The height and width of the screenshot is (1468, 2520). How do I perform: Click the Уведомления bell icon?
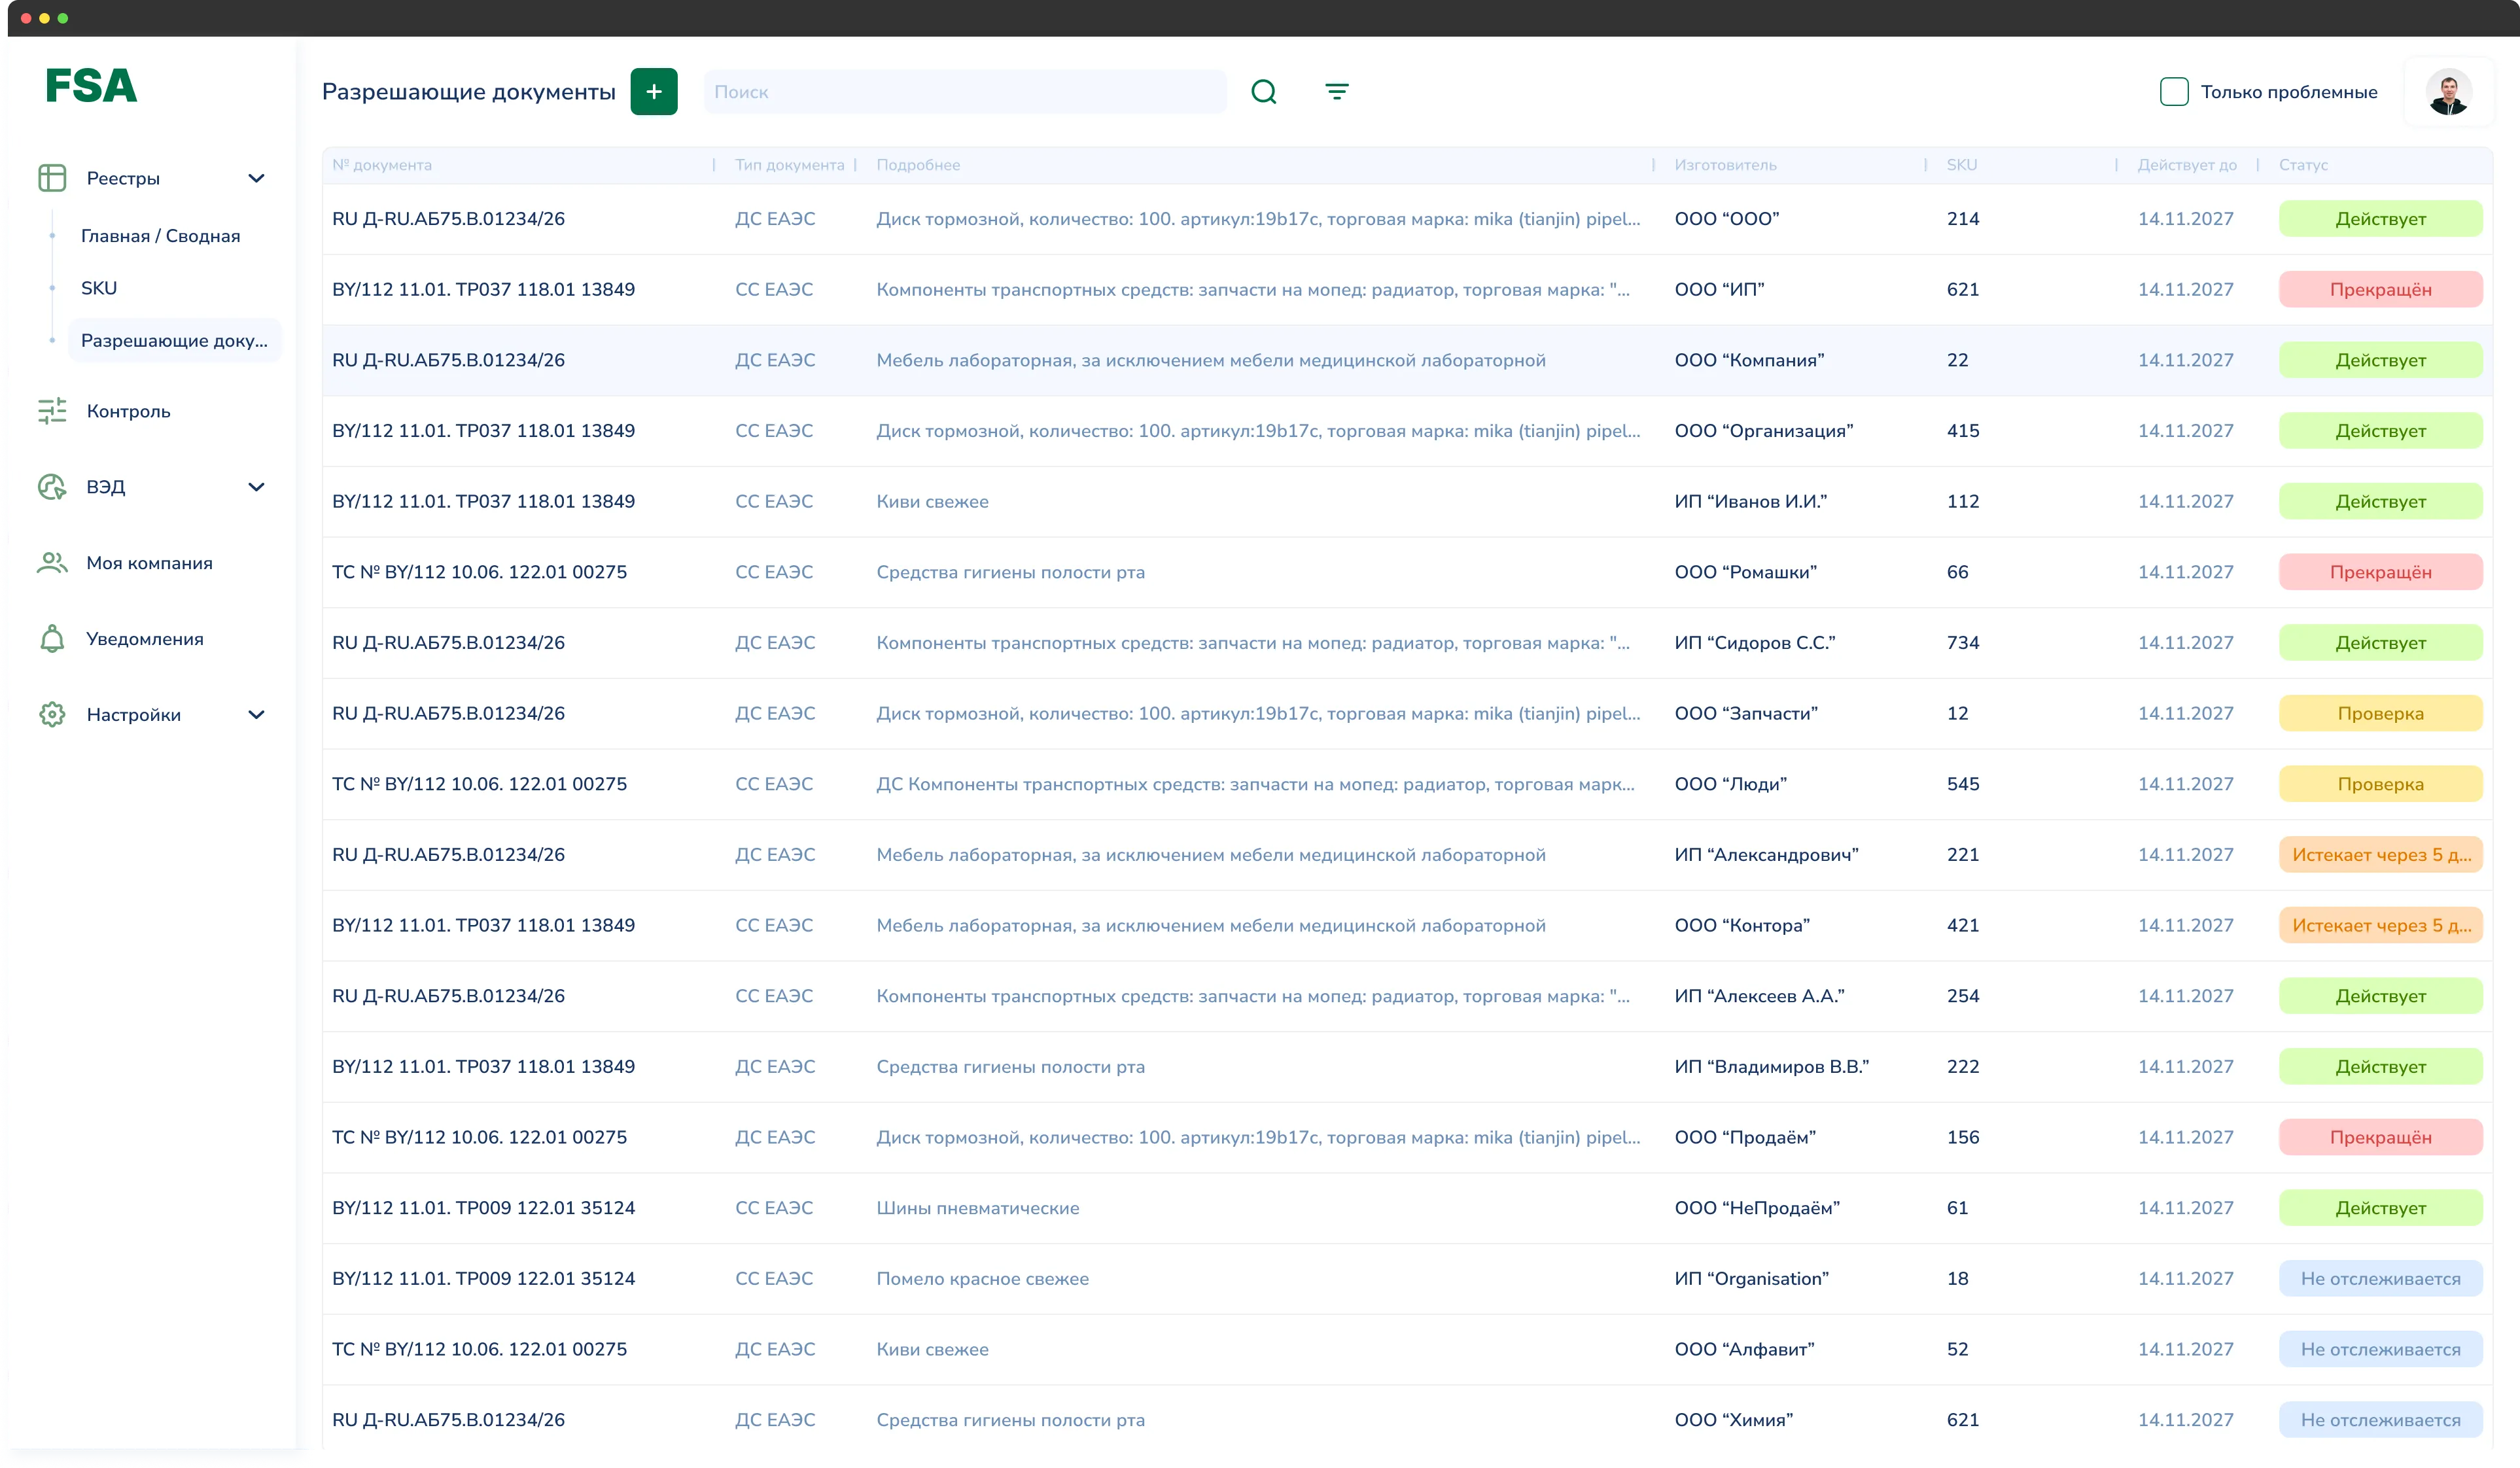click(x=52, y=639)
